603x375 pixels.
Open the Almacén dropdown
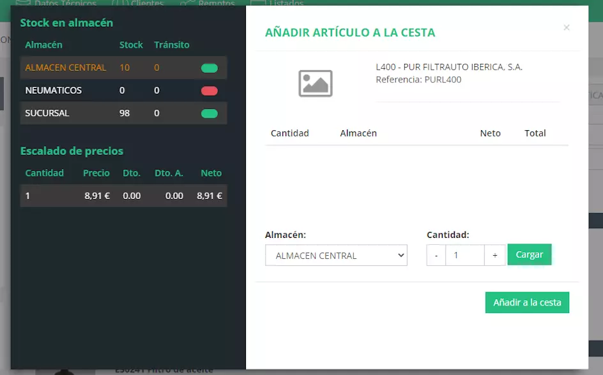[x=336, y=256]
